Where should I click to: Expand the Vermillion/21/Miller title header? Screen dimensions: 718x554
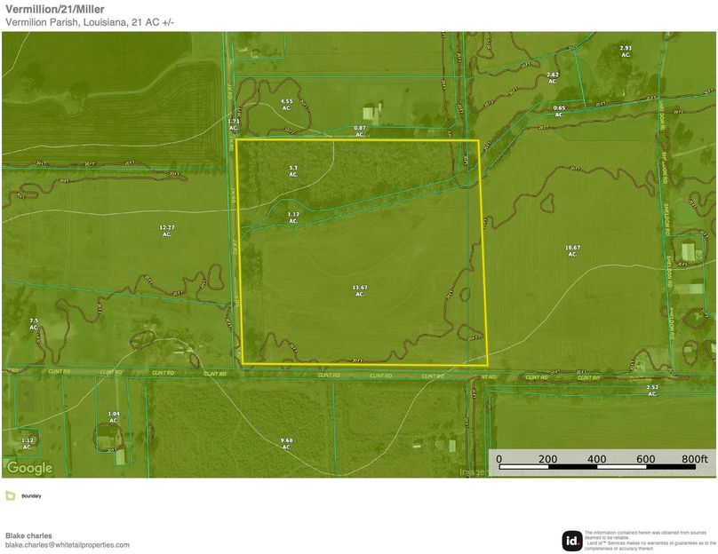click(x=56, y=11)
